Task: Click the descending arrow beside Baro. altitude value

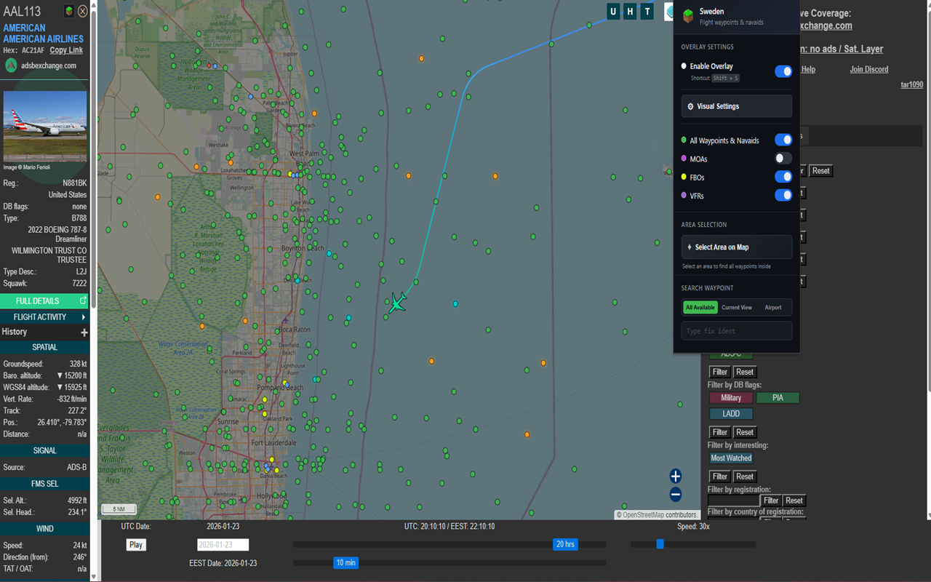Action: pyautogui.click(x=60, y=375)
